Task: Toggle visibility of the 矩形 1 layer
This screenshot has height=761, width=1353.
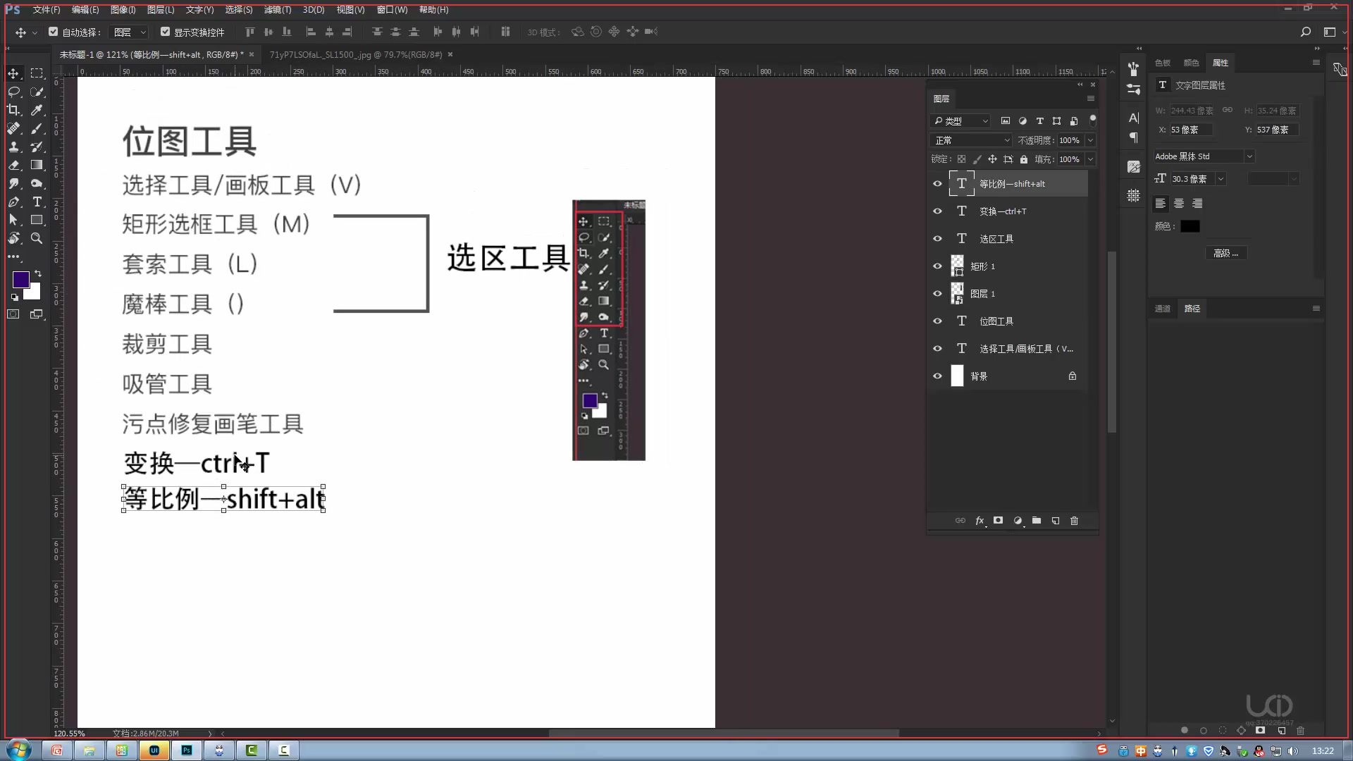Action: [x=938, y=266]
